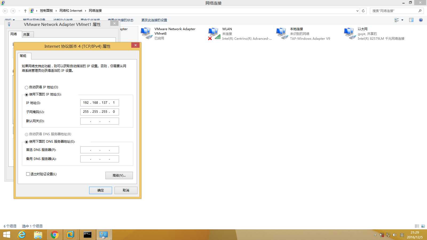Switch to large icons view in status bar
Screen dimensions: 427x240
(423, 226)
